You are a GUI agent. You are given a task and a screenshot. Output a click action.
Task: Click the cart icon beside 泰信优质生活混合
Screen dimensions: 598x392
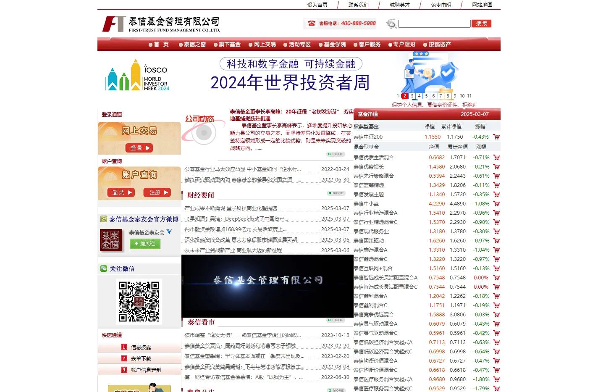click(496, 157)
